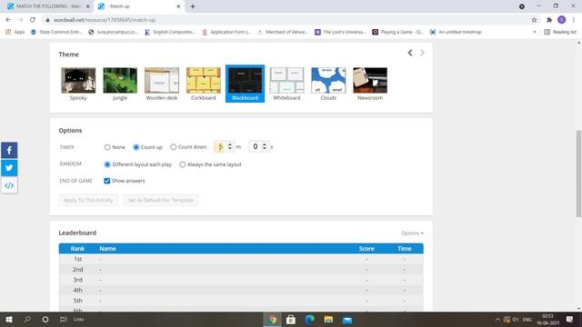Adjust the timer seconds stepper
This screenshot has width=582, height=327.
click(265, 147)
